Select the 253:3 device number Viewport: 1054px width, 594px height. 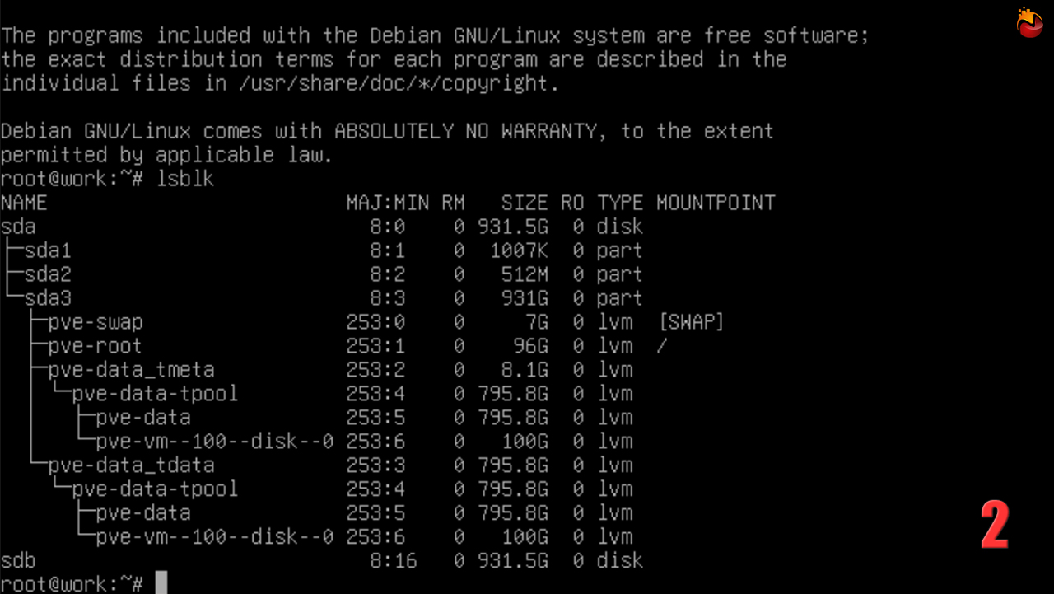(375, 465)
